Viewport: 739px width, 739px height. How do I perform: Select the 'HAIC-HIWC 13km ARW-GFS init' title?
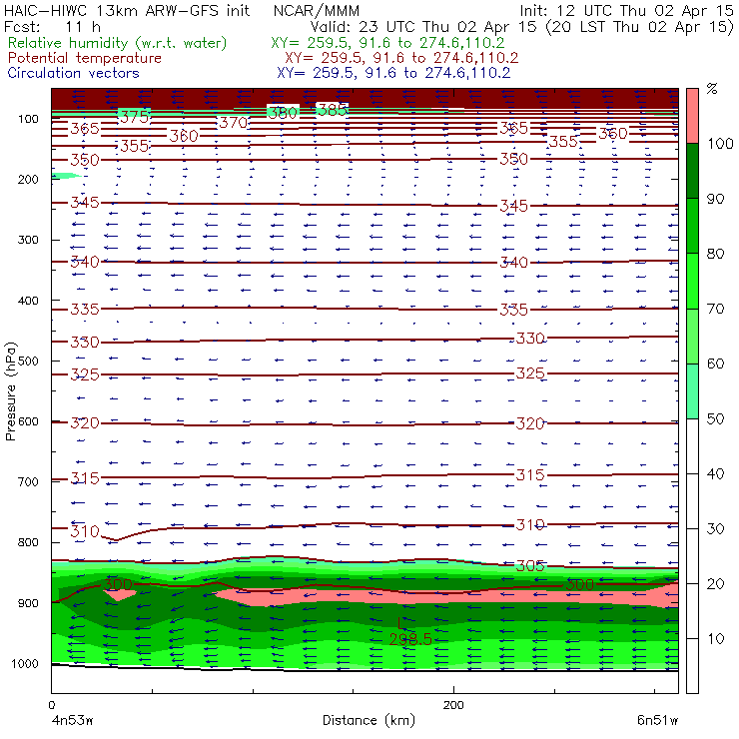(x=127, y=11)
